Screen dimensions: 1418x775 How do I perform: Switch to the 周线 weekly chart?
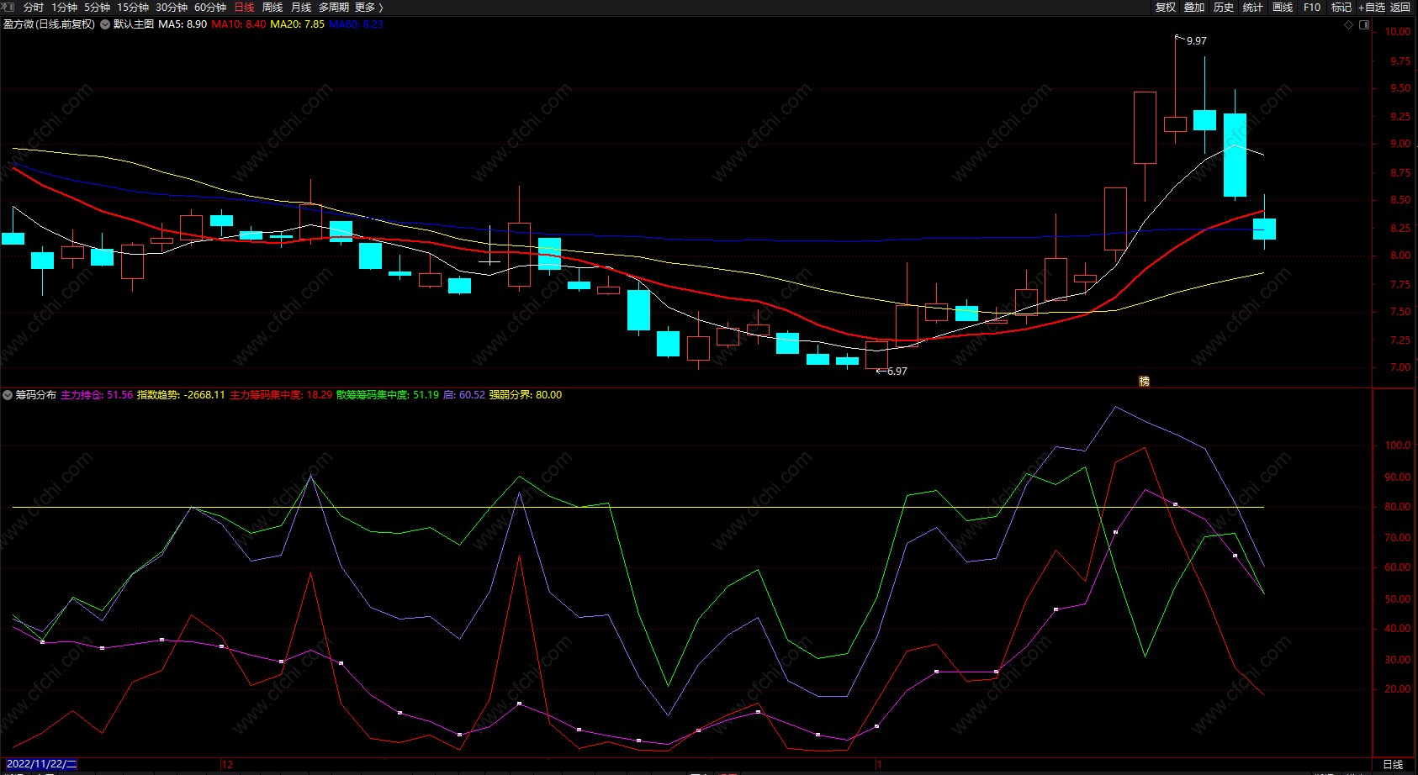272,8
